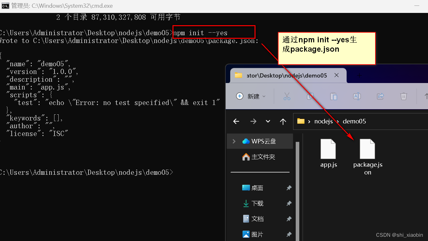Click the final demo05> command prompt line
Viewport: 428px width, 241px height.
pos(86,173)
